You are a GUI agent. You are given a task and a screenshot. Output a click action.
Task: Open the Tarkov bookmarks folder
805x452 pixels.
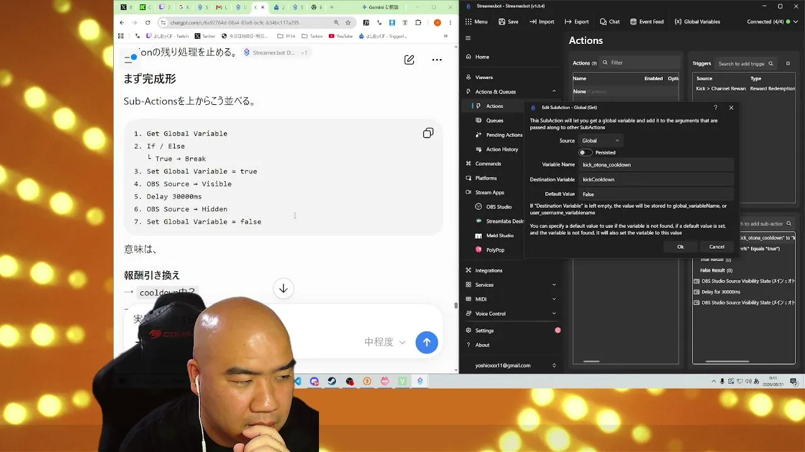click(x=312, y=36)
